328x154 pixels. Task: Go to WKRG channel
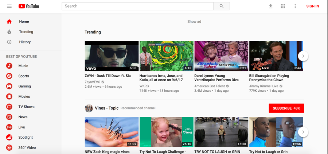click(x=144, y=86)
